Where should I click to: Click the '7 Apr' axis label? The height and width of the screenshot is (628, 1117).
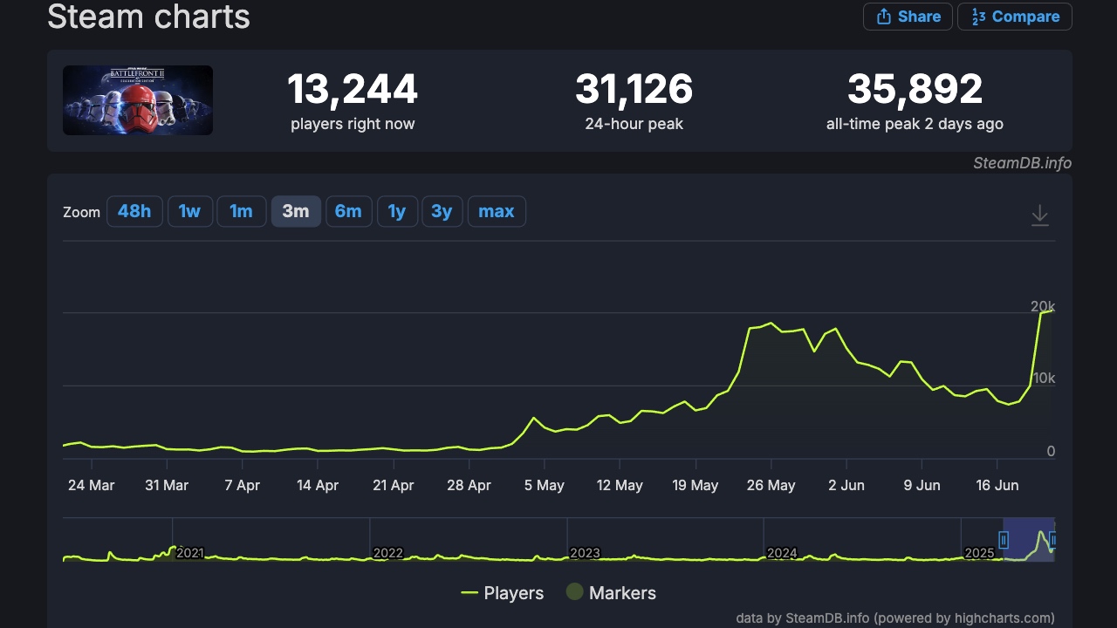pyautogui.click(x=243, y=486)
